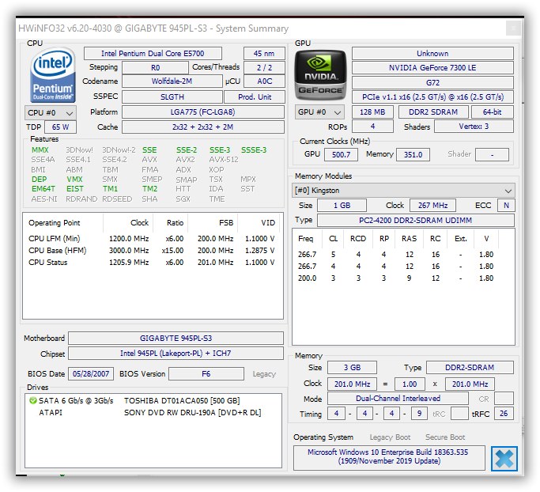The height and width of the screenshot is (492, 540).
Task: Click the EM64T feature label
Action: (x=43, y=189)
